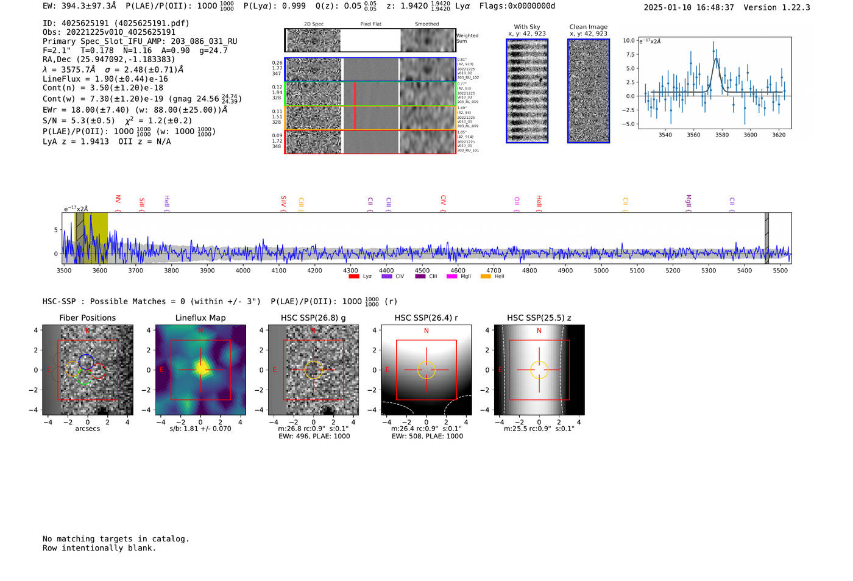Viewport: 853px width, 581px height.
Task: Open the With Sky cutout image
Action: [527, 91]
